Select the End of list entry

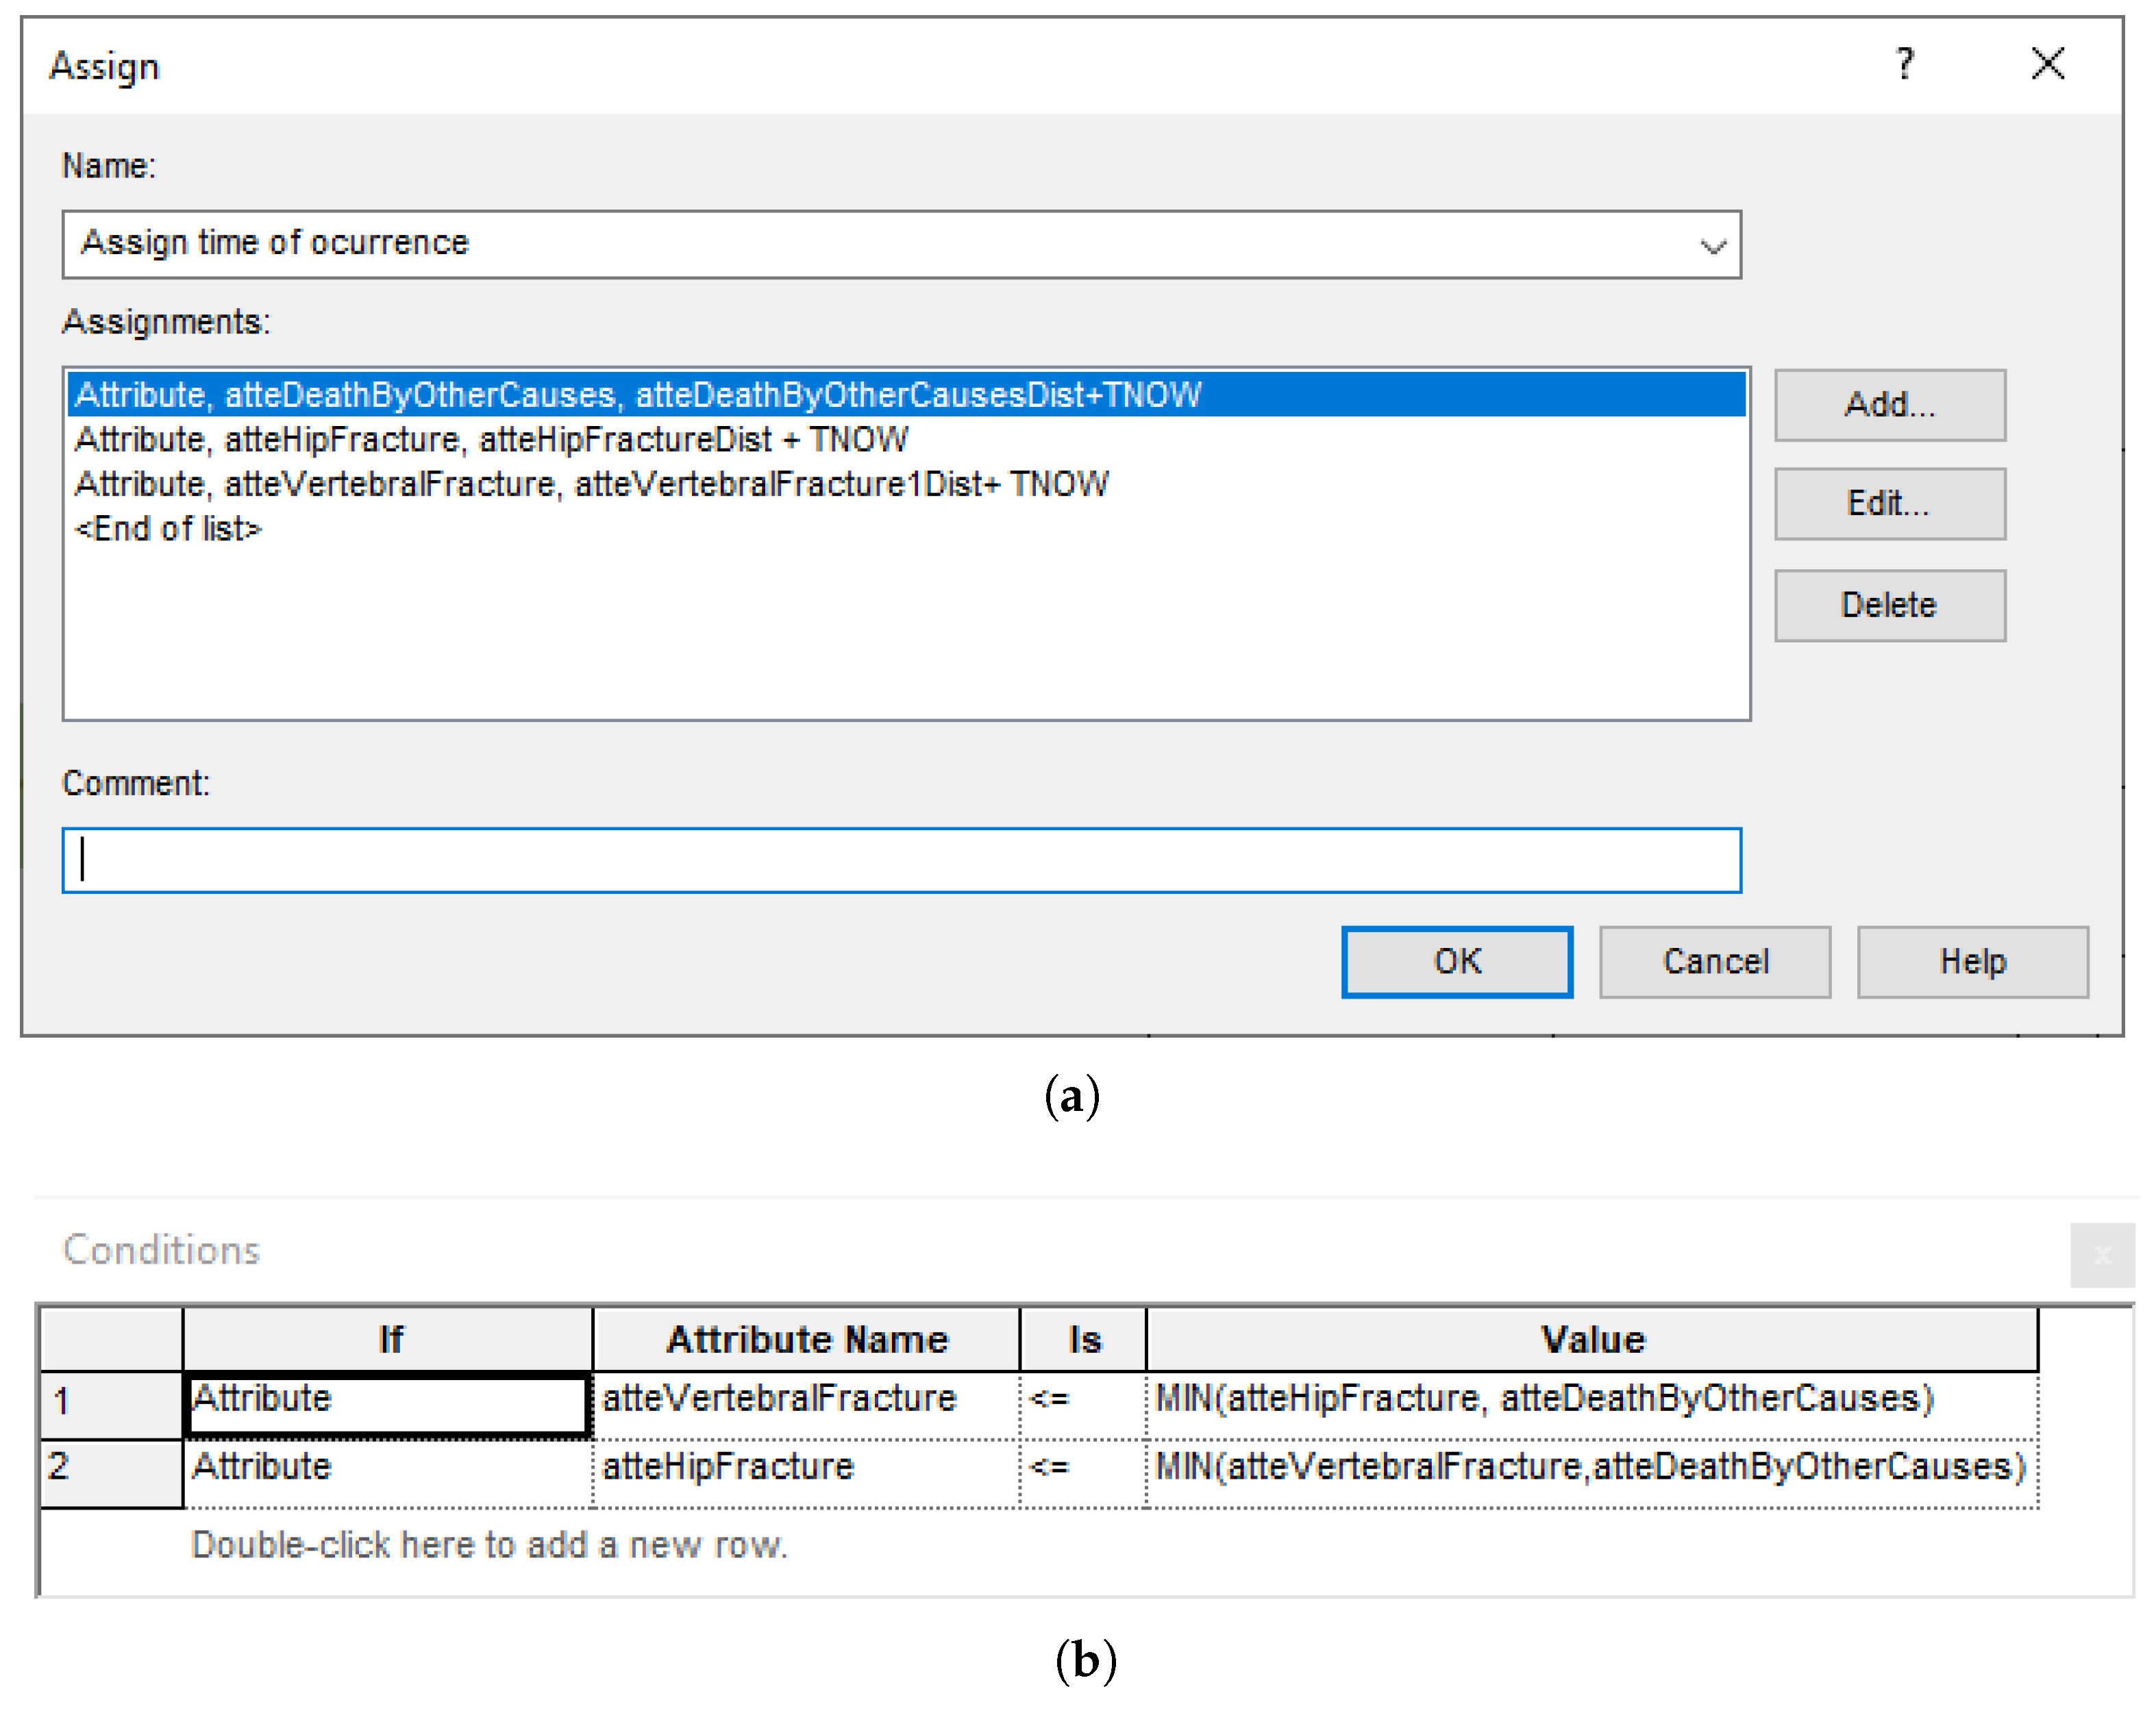click(x=168, y=528)
